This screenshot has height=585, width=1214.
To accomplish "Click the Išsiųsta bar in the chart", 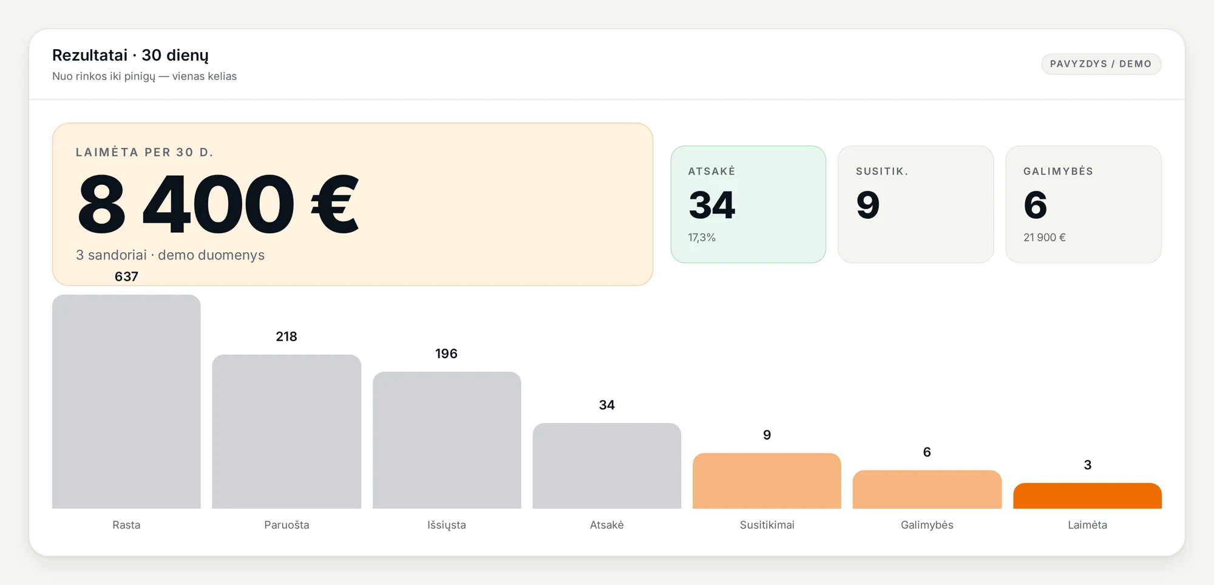I will click(447, 440).
